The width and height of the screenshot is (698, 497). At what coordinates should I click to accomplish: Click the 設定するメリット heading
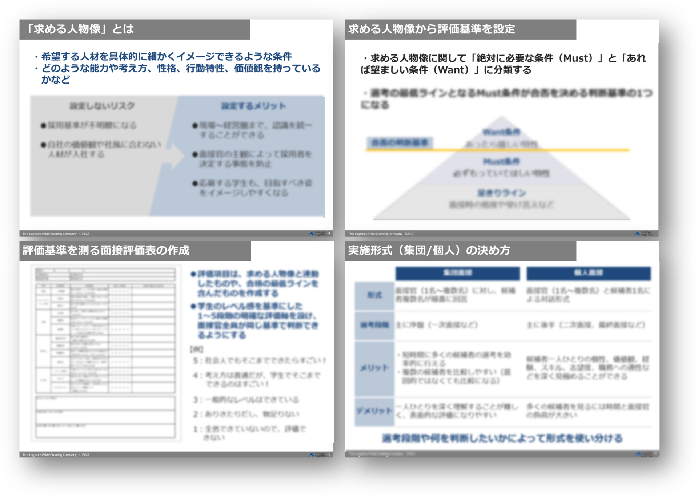click(x=254, y=106)
